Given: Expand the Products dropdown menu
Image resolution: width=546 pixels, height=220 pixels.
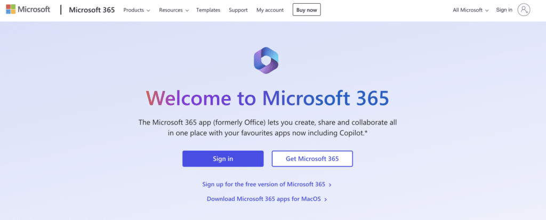Looking at the screenshot, I should coord(137,10).
